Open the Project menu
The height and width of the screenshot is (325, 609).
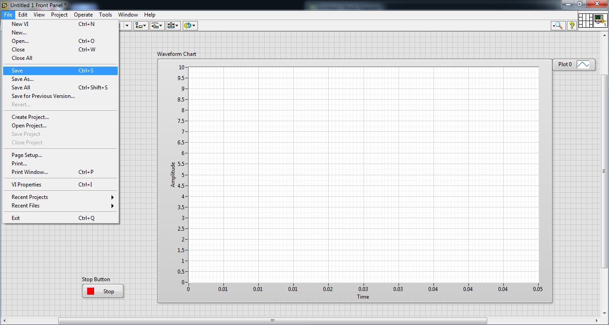[x=59, y=15]
